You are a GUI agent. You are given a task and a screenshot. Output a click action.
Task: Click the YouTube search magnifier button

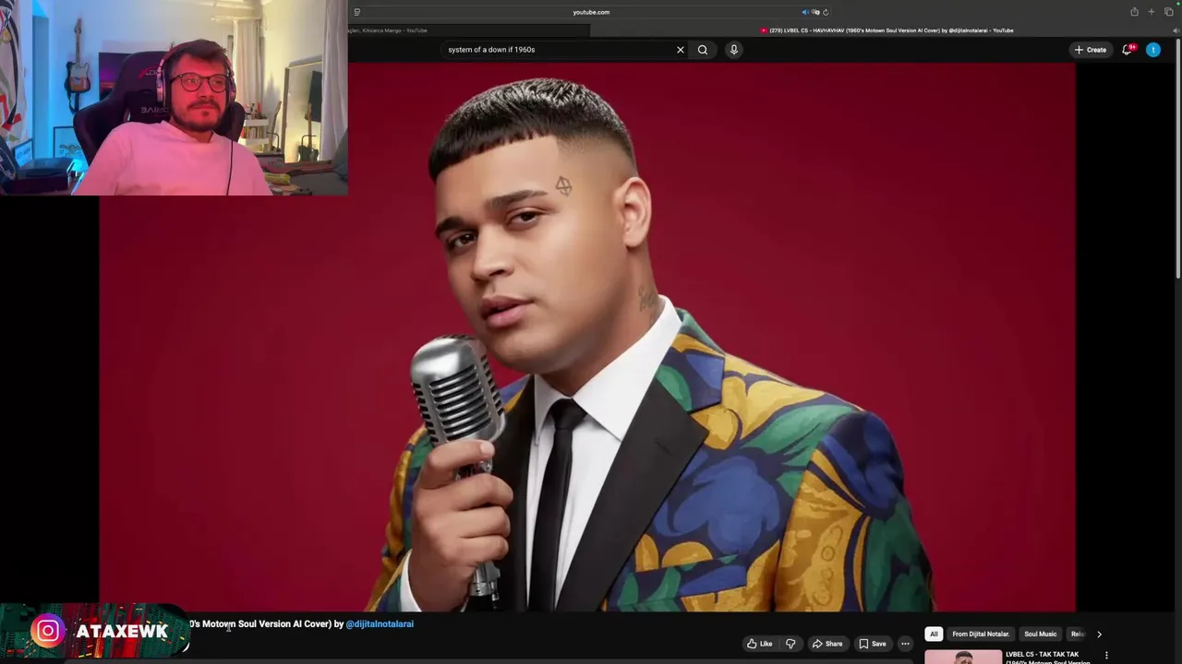703,50
